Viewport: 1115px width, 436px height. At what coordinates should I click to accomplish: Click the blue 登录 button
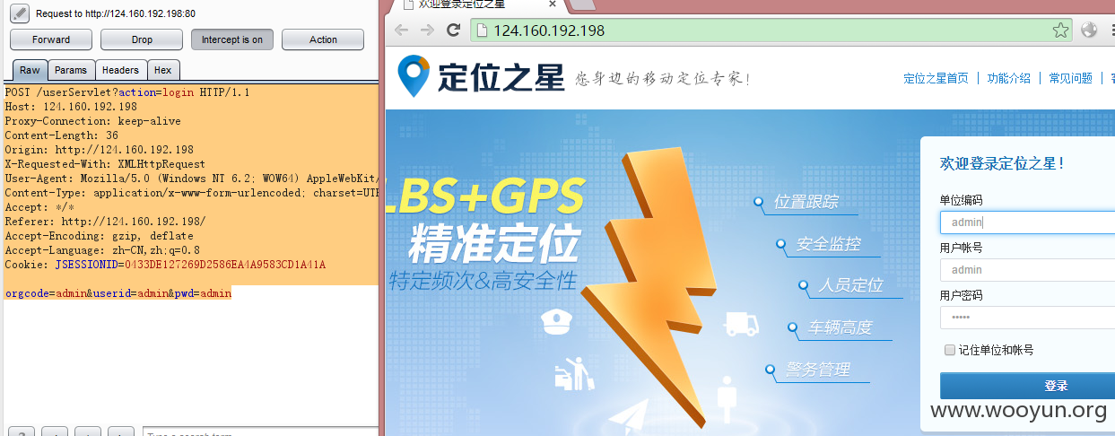[1027, 386]
